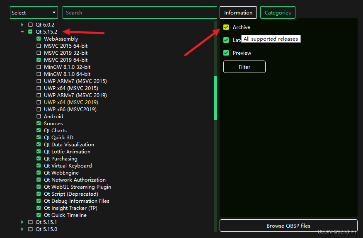Check the Android checkbox
363x238 pixels.
coord(39,117)
